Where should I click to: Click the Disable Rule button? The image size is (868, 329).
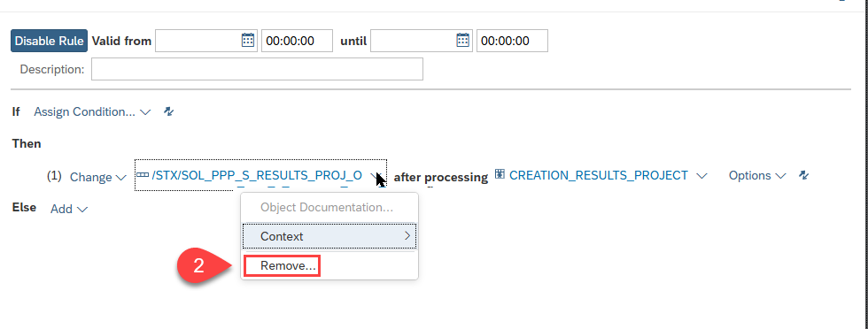point(50,41)
